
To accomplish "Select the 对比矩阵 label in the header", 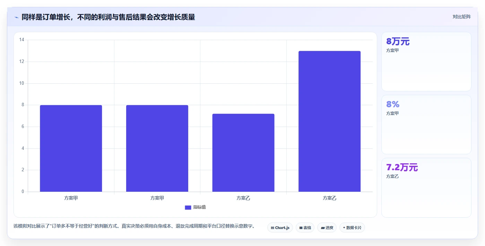I will 461,17.
